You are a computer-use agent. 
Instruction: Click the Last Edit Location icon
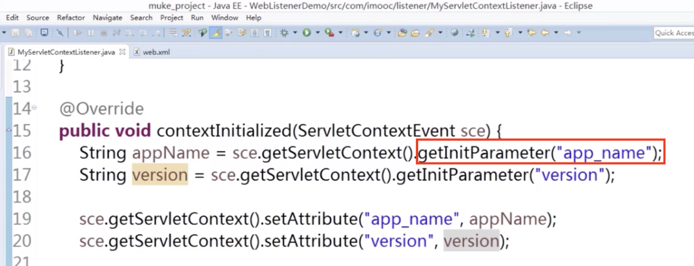531,33
